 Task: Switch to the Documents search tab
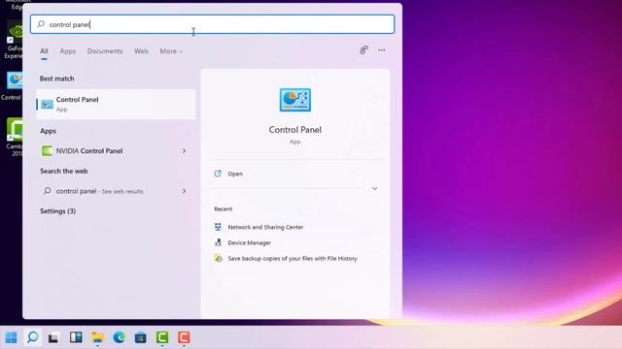click(x=105, y=51)
